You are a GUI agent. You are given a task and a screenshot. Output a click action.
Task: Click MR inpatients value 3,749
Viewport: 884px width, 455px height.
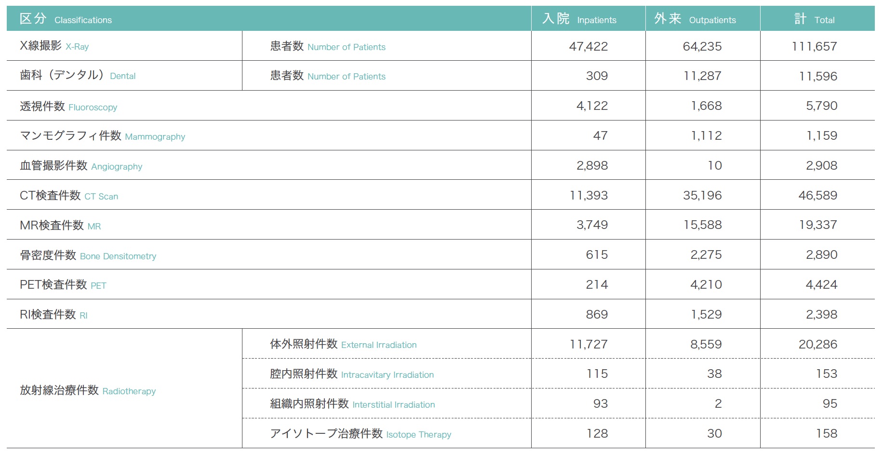(592, 225)
